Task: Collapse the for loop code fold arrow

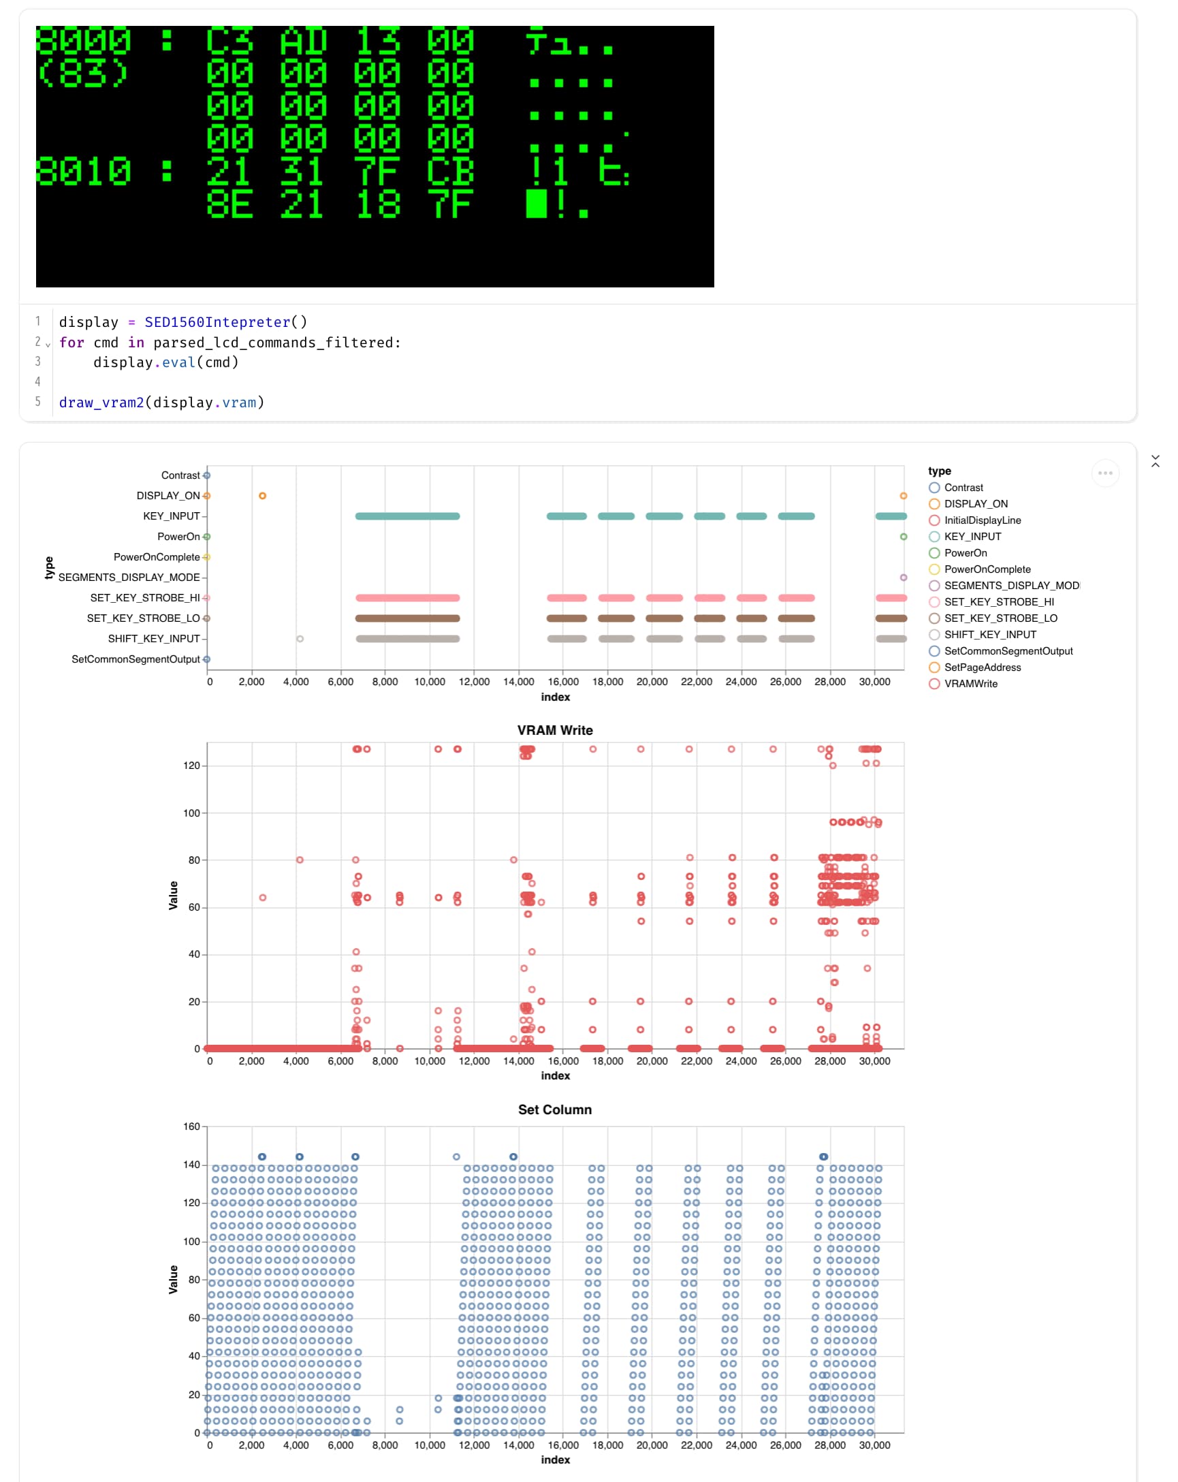Action: pos(48,344)
